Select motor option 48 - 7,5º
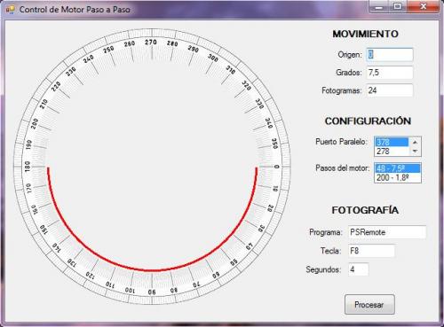The image size is (444, 327). 398,168
